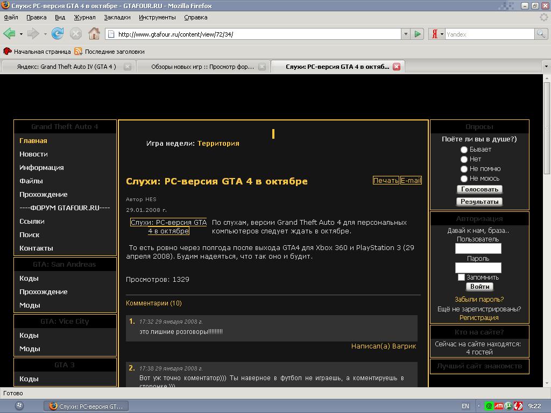Click the Windows Start orb
Screen dimensions: 551x413
pos(19,405)
